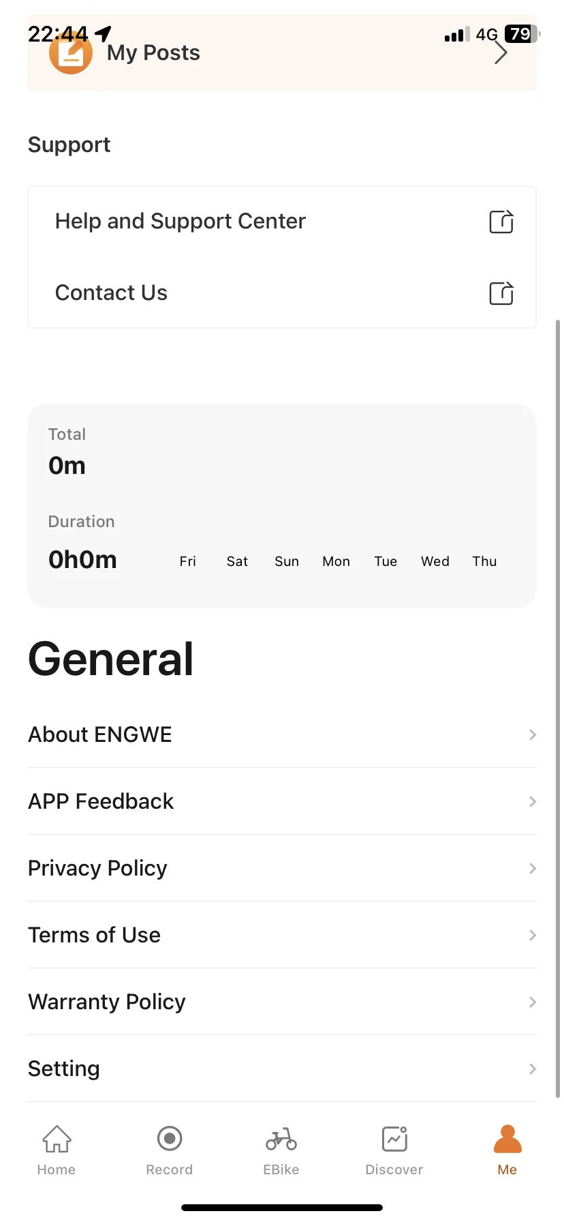Open Terms of Use
The width and height of the screenshot is (564, 1222).
94,935
